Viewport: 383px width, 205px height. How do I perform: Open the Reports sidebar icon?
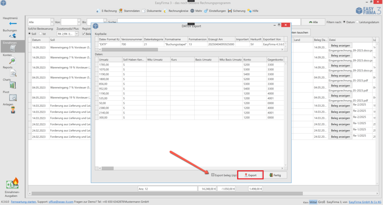[13, 73]
